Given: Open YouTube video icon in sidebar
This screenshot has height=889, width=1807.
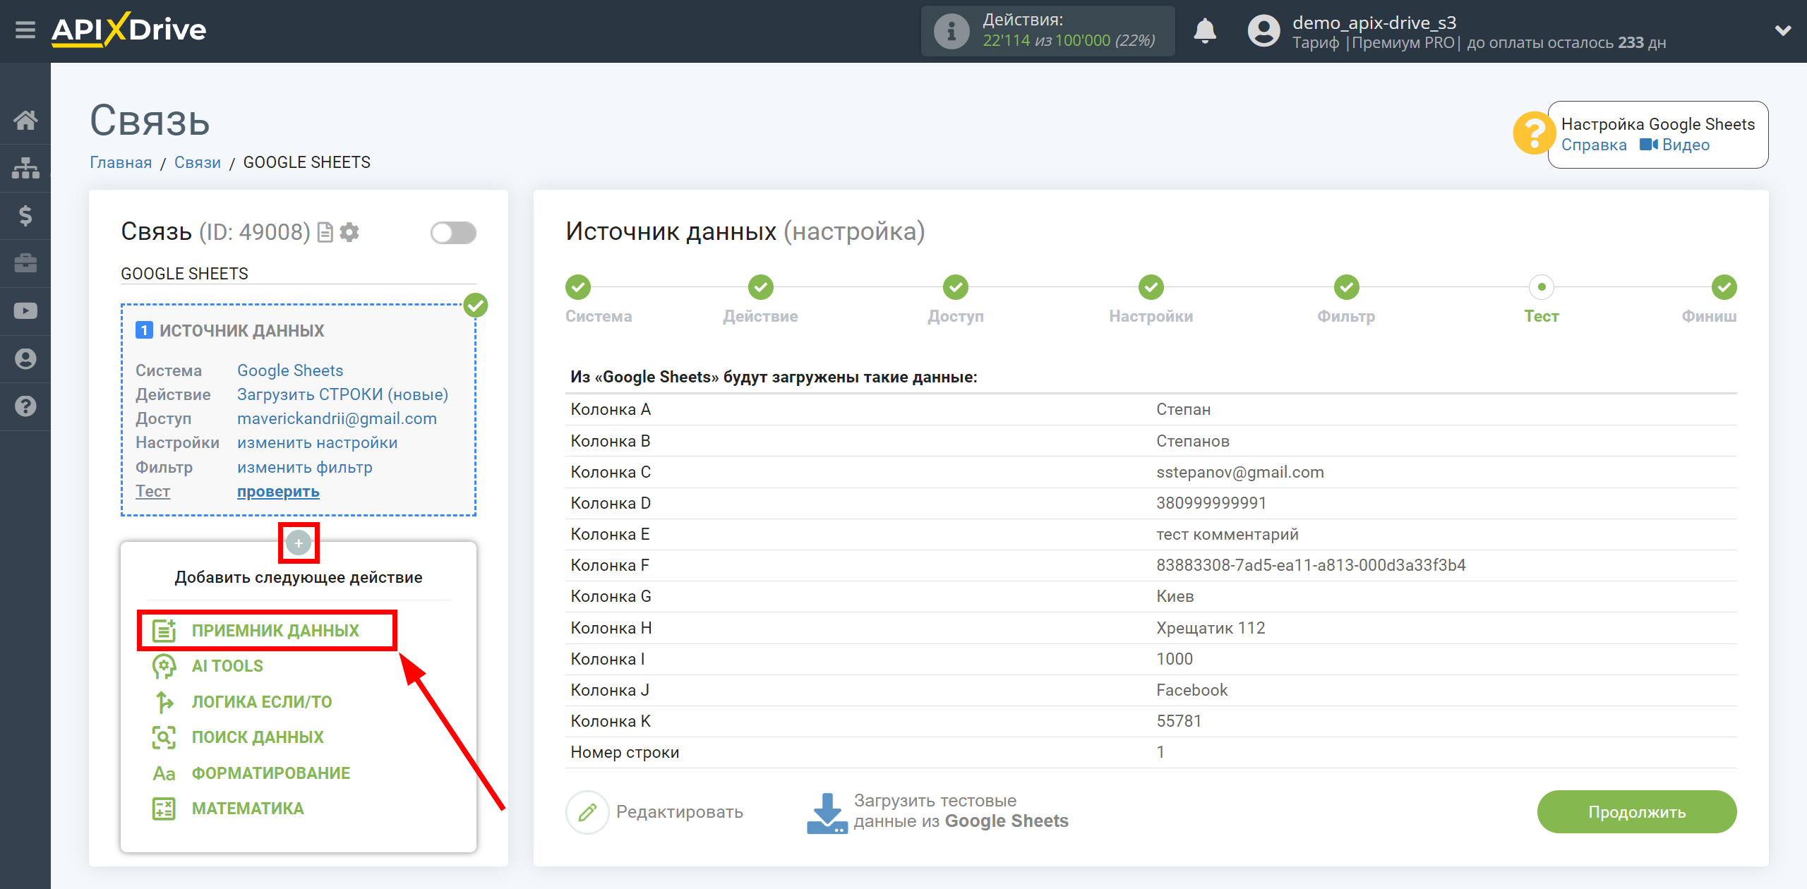Looking at the screenshot, I should point(25,311).
